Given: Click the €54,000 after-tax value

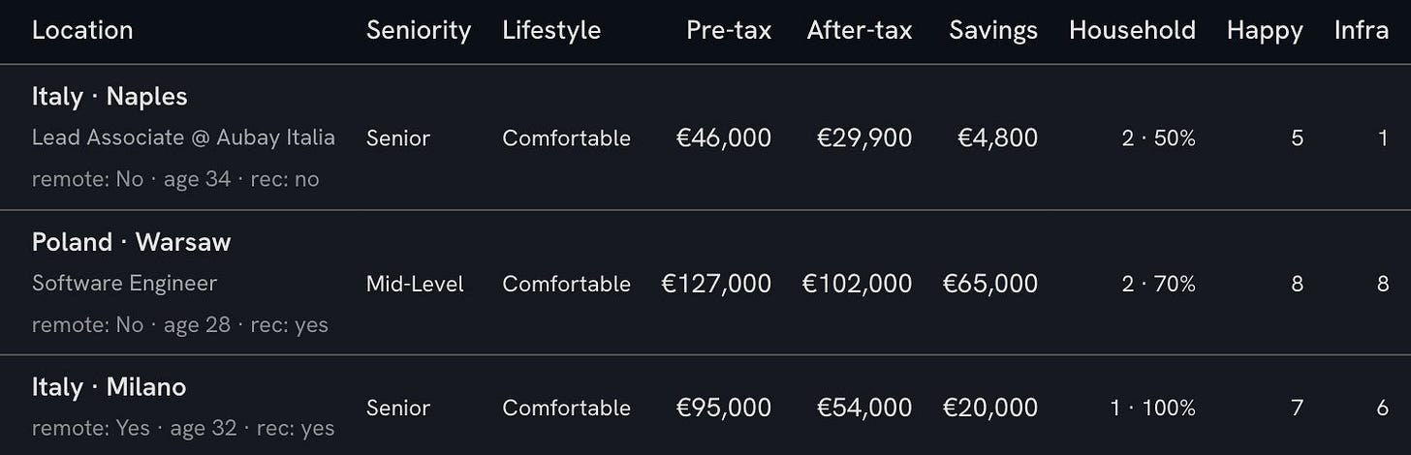Looking at the screenshot, I should click(864, 408).
